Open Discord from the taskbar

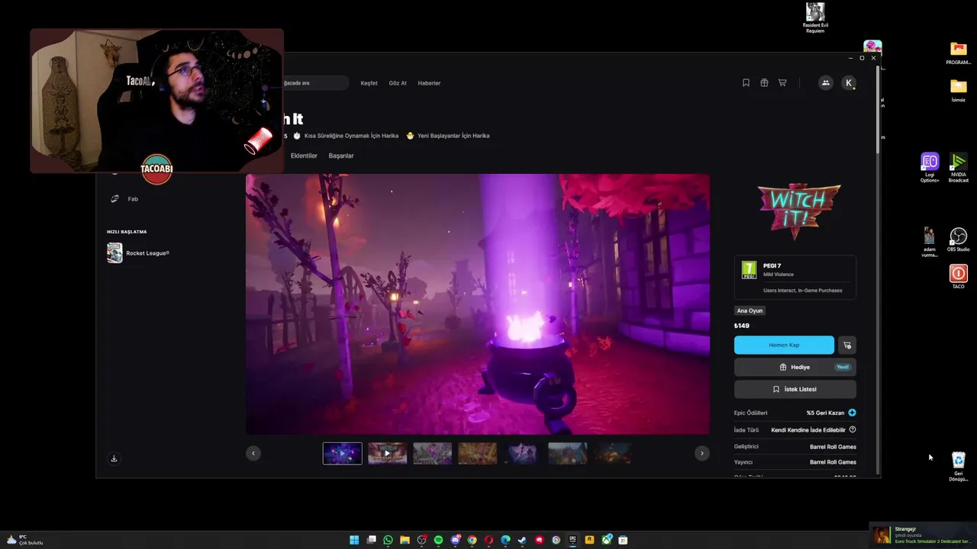click(x=455, y=540)
